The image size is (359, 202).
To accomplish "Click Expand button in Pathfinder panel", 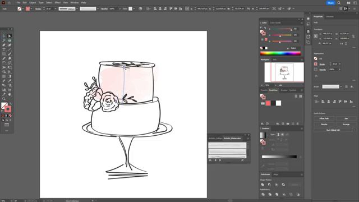I will click(x=294, y=185).
